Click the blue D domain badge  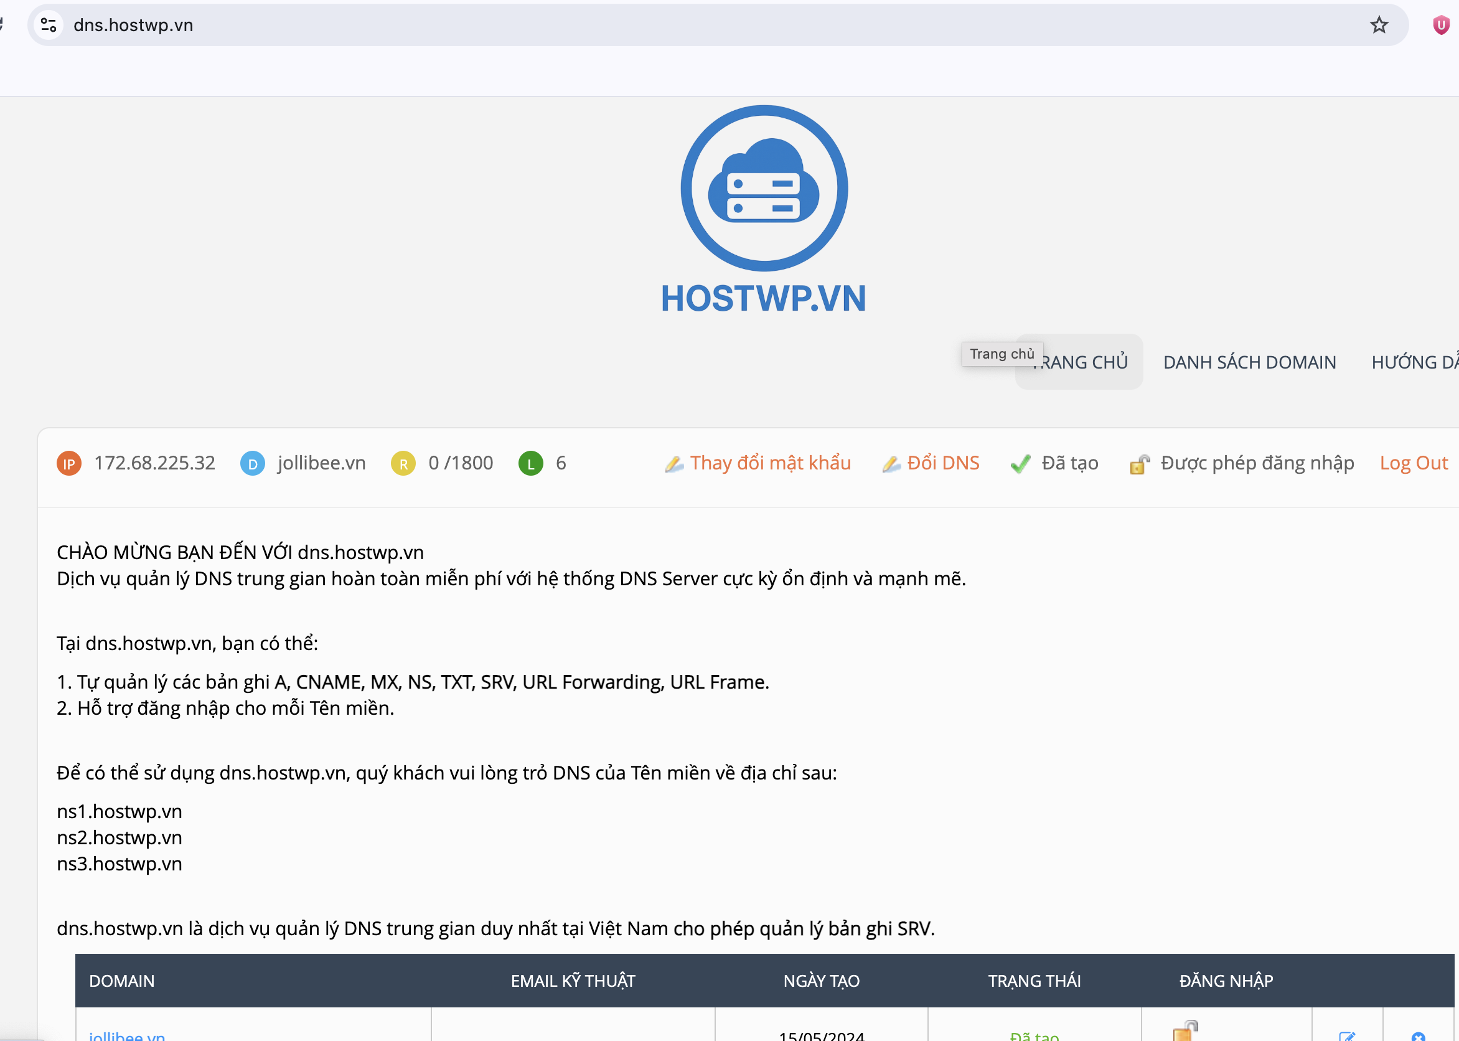253,463
